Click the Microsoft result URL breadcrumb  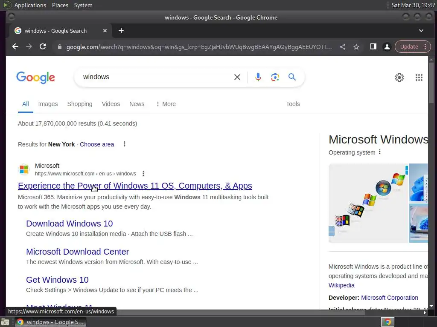[85, 174]
